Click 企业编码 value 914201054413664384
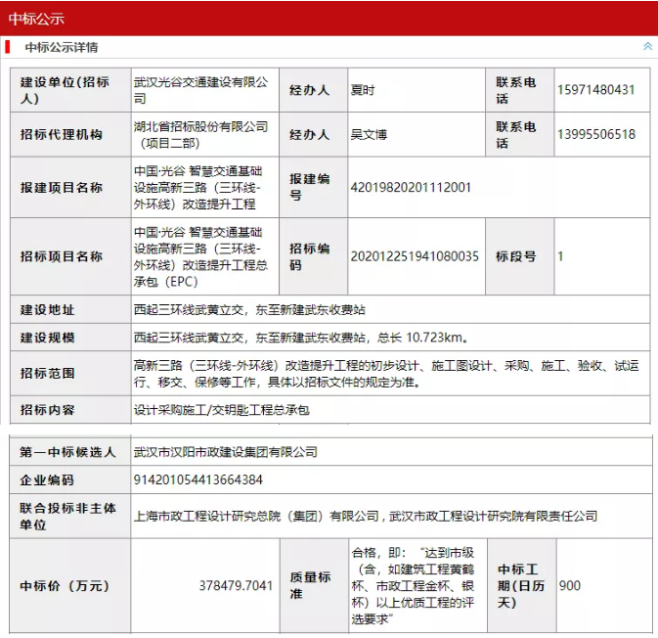The height and width of the screenshot is (638, 658). [198, 479]
